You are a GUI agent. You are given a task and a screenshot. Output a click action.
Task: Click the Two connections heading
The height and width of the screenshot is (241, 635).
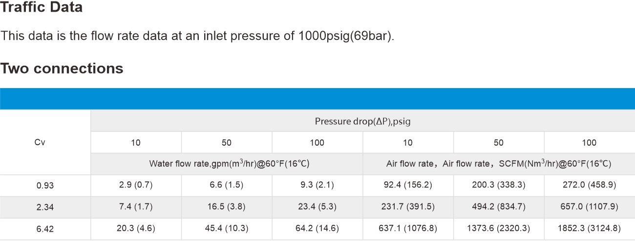coord(62,68)
